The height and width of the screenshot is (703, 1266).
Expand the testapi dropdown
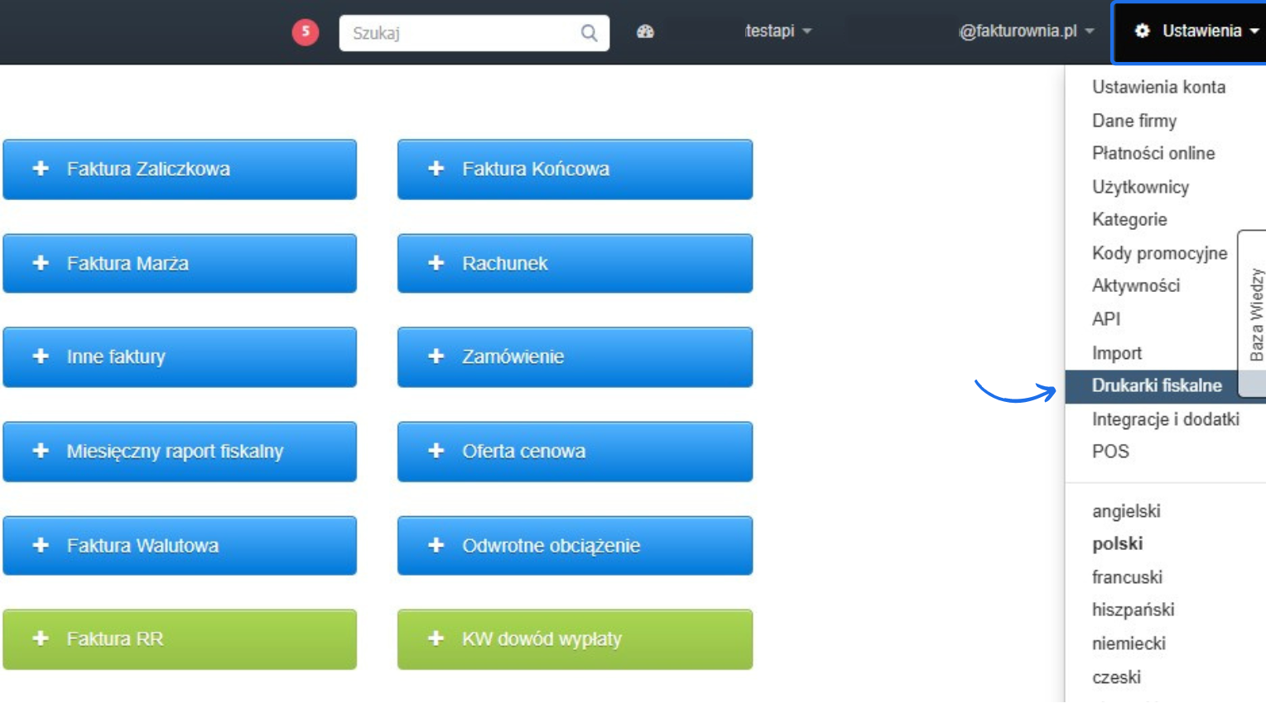tap(778, 31)
